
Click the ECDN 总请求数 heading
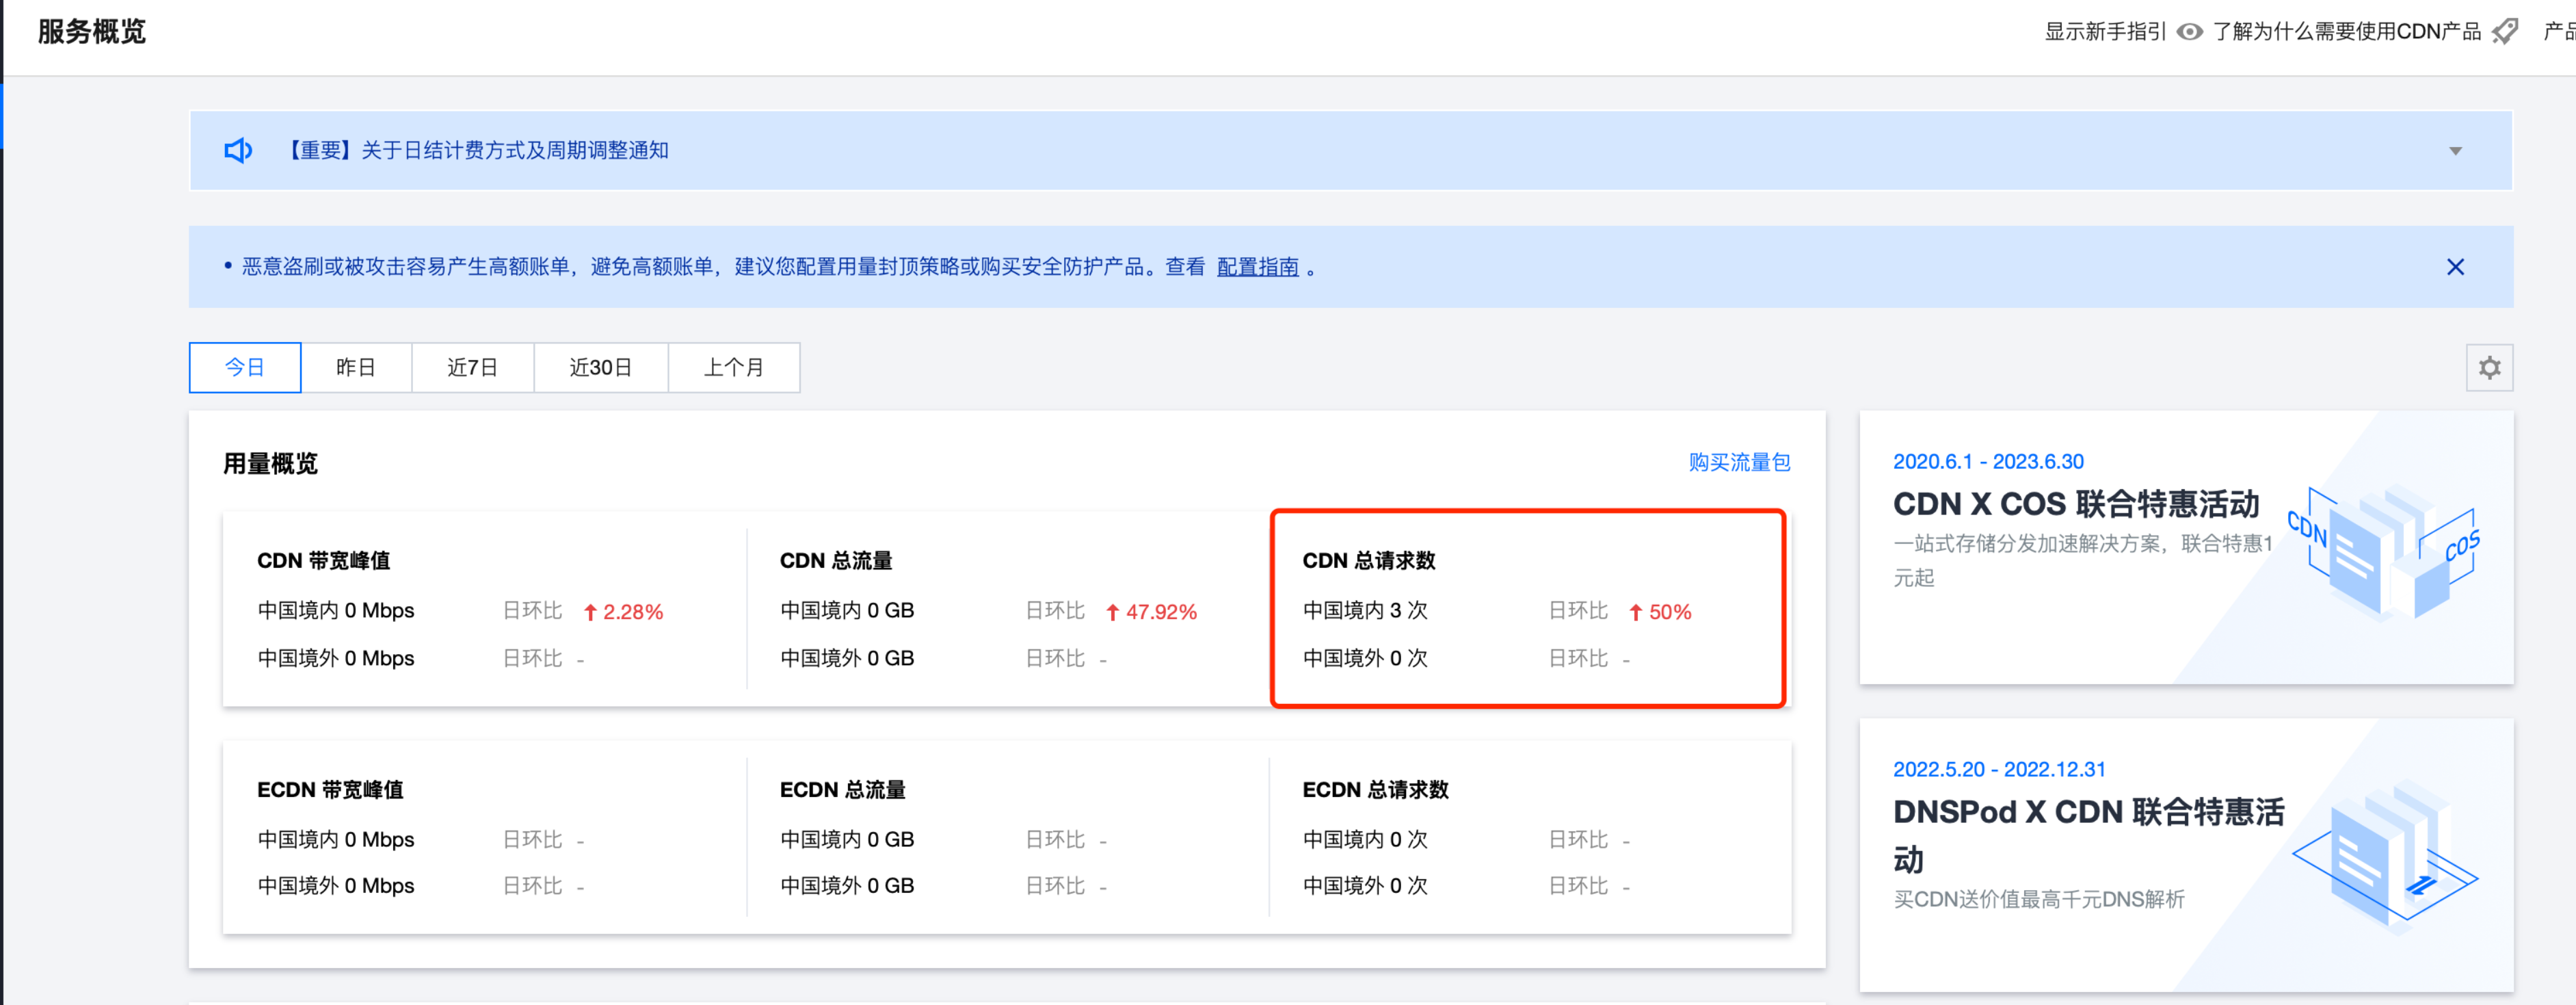(1376, 790)
